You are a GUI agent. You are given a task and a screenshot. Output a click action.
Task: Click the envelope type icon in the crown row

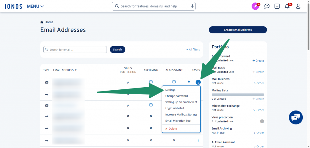point(47,82)
